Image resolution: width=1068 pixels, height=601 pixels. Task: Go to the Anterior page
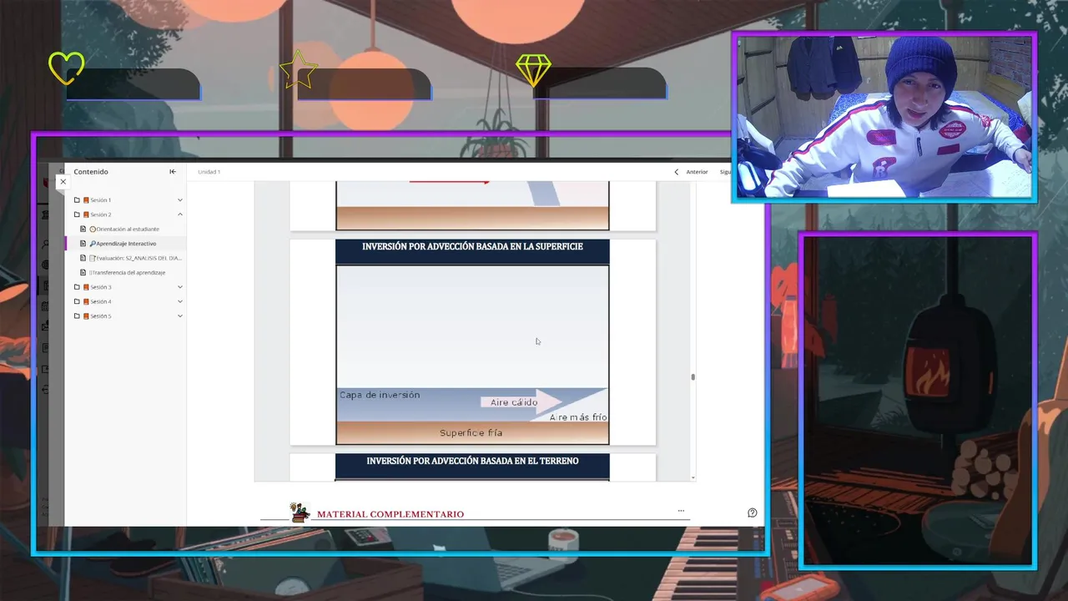(x=697, y=172)
